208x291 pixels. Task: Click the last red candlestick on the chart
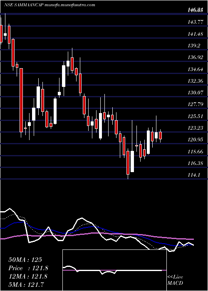pos(161,136)
